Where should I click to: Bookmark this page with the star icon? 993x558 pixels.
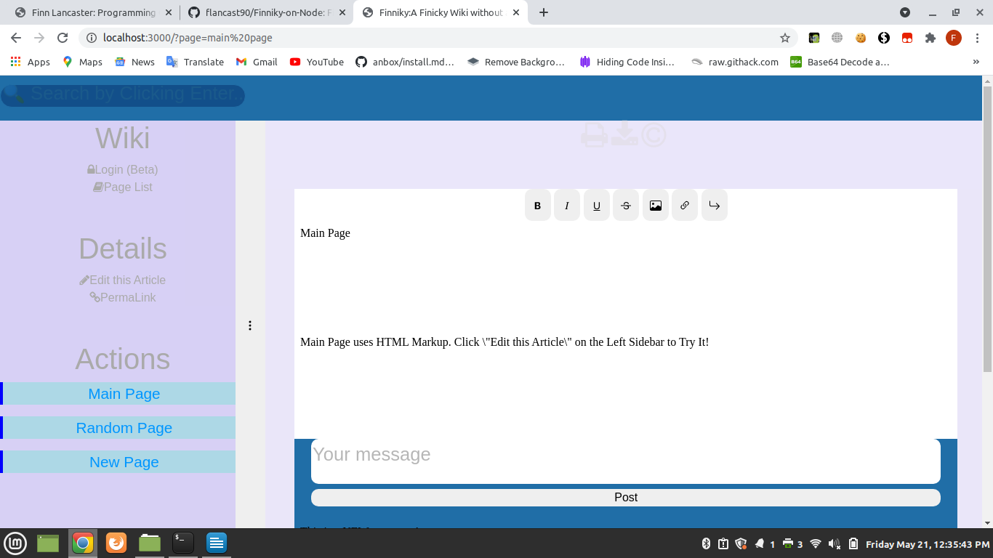point(785,38)
